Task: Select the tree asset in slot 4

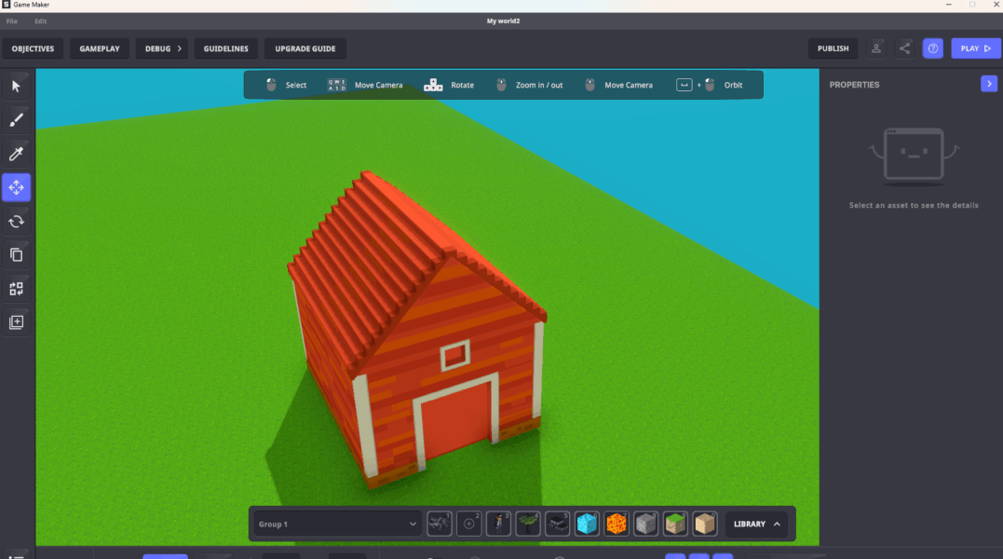Action: coord(528,524)
